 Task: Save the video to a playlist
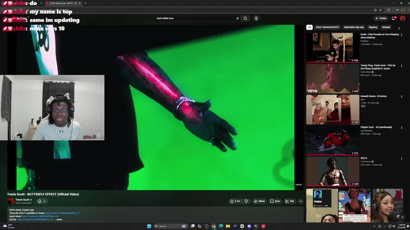(275, 201)
